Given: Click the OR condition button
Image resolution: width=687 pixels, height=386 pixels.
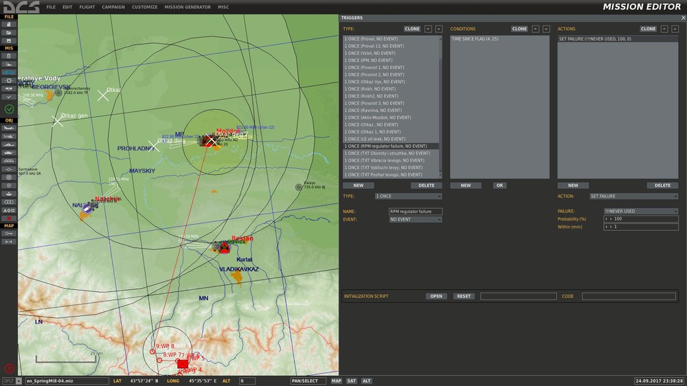Looking at the screenshot, I should pyautogui.click(x=499, y=185).
